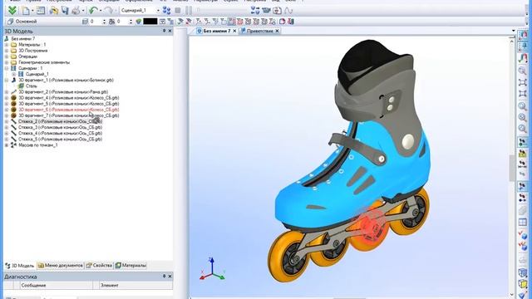Click the greyed redo arrow icon
The image size is (532, 299).
coord(109,11)
